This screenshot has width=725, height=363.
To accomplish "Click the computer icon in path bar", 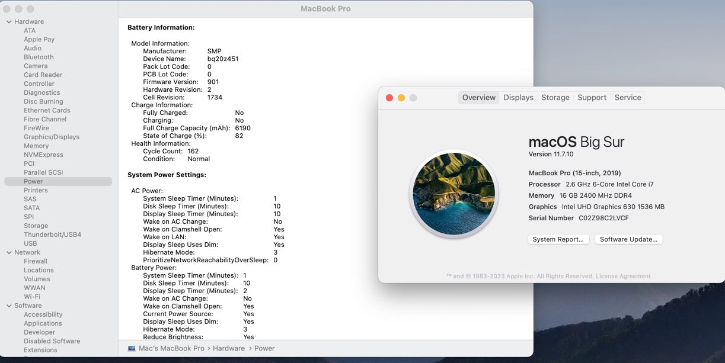I will [x=132, y=348].
